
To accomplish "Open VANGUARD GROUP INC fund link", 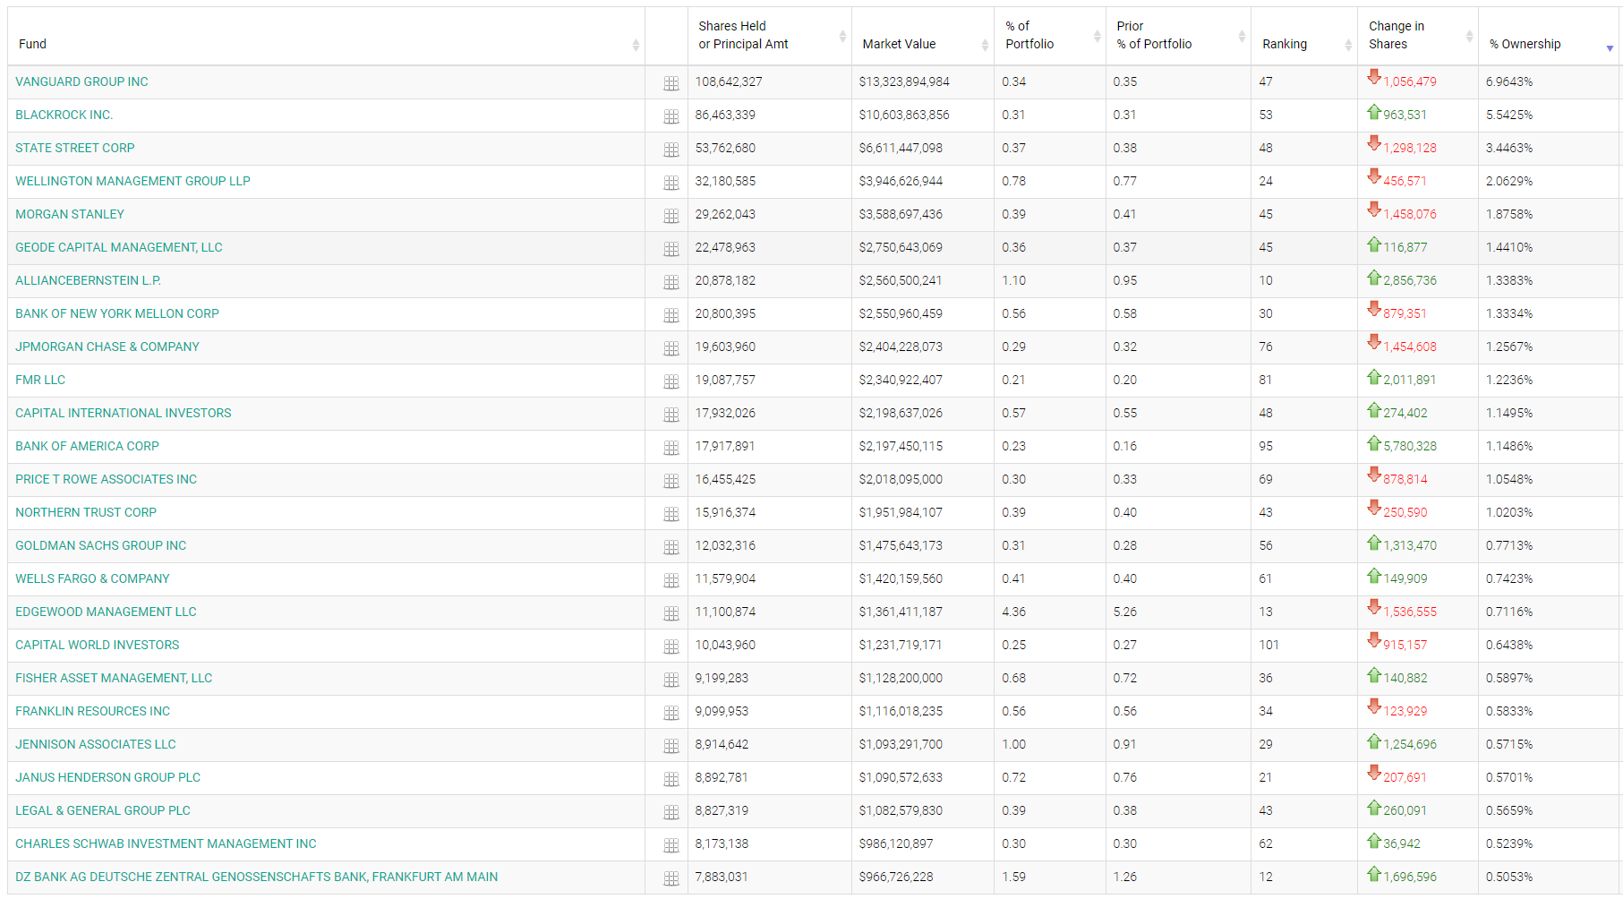I will pyautogui.click(x=81, y=81).
